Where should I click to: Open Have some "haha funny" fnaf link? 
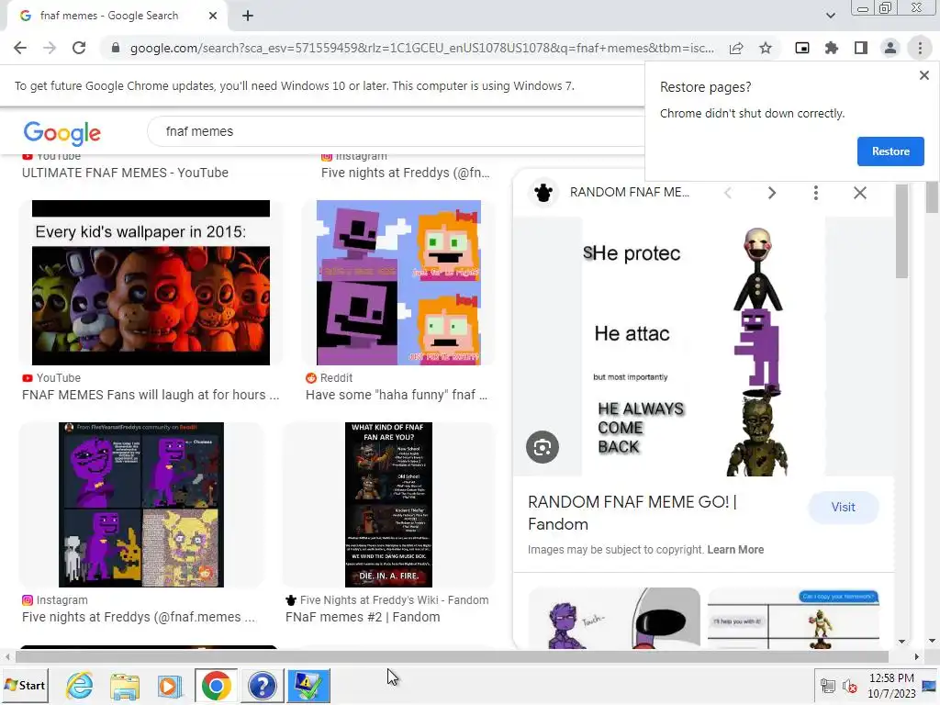click(x=397, y=395)
